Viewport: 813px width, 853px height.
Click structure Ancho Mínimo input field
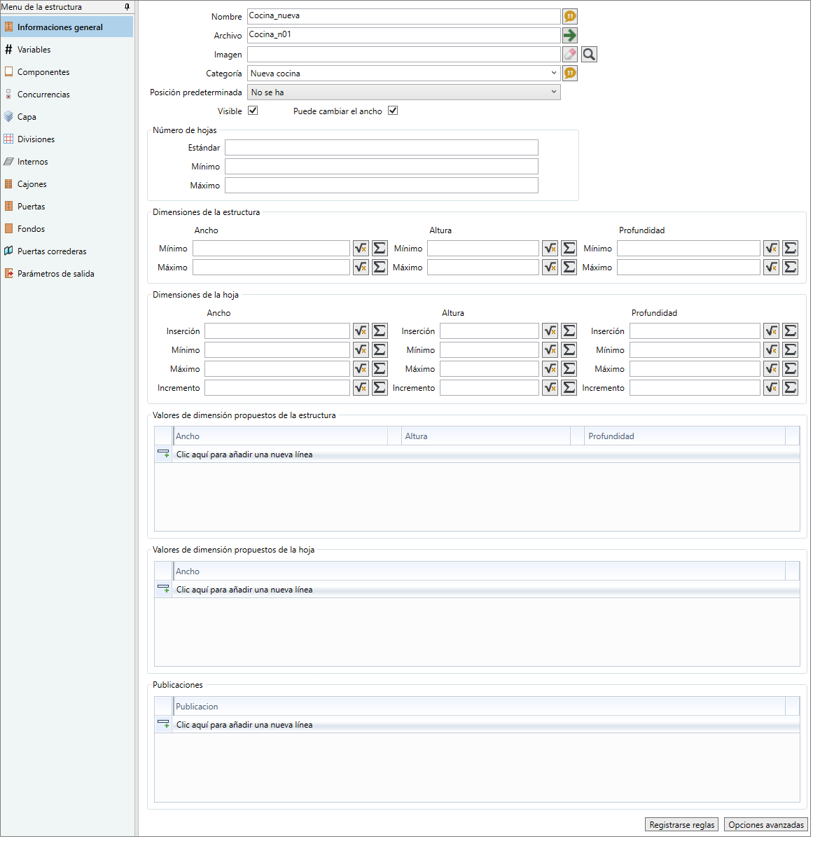271,248
